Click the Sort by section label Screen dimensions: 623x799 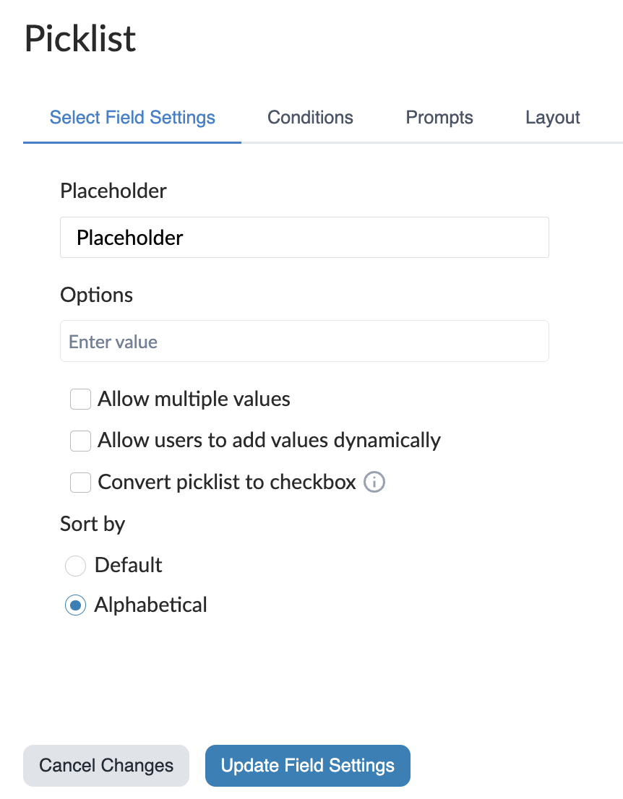click(93, 524)
